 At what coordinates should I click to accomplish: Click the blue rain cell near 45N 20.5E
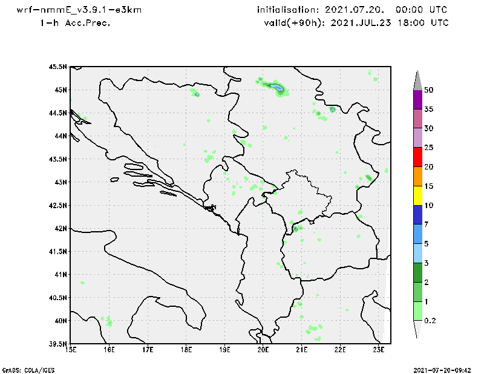pyautogui.click(x=278, y=88)
